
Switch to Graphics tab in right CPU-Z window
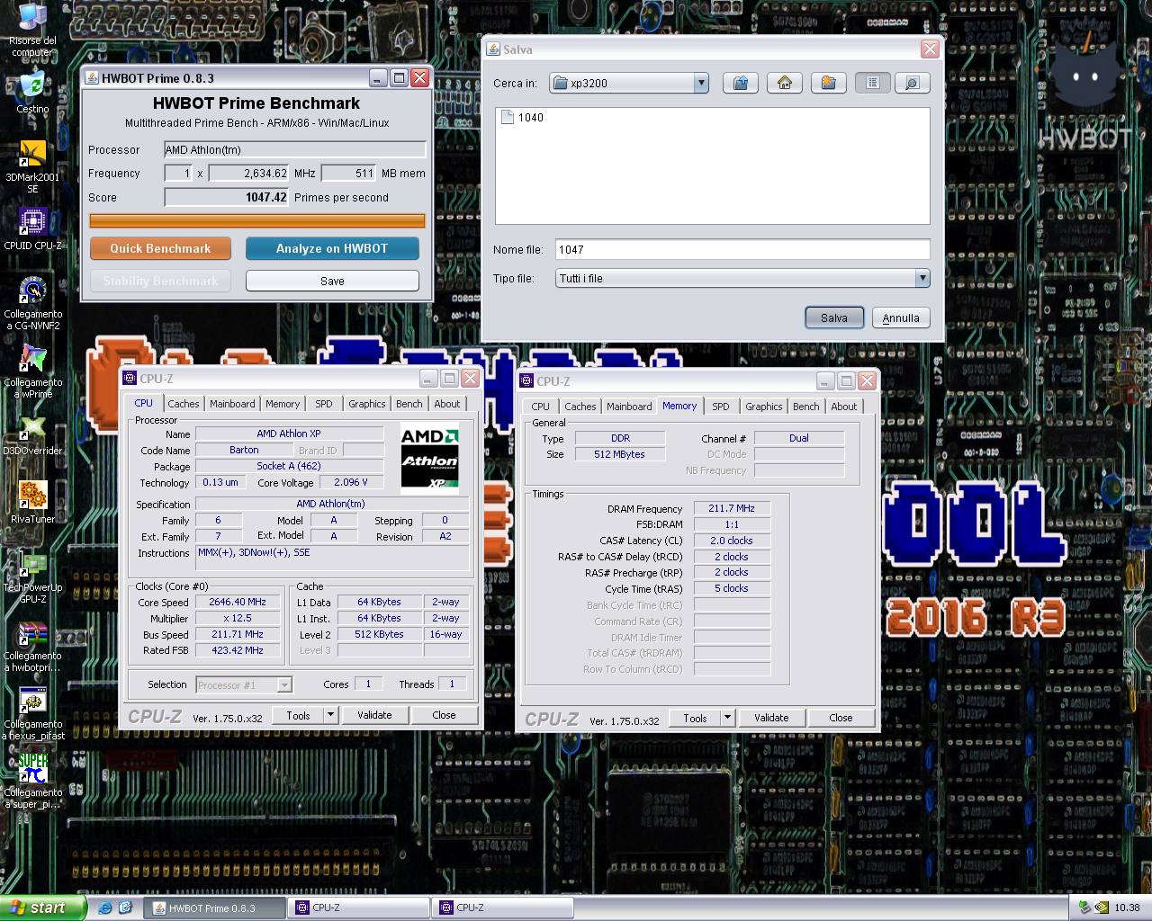click(764, 407)
